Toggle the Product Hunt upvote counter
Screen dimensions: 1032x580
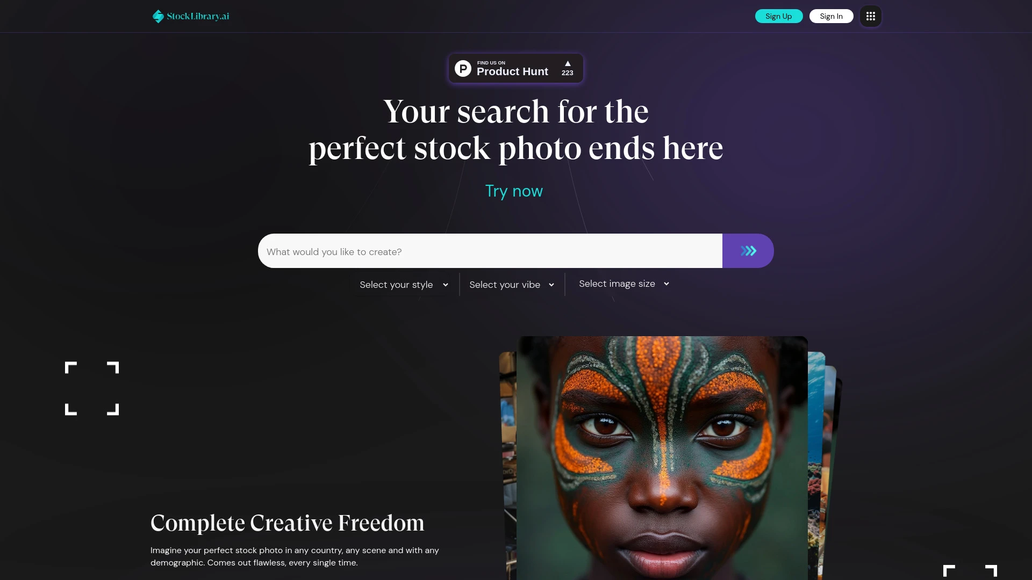click(567, 68)
